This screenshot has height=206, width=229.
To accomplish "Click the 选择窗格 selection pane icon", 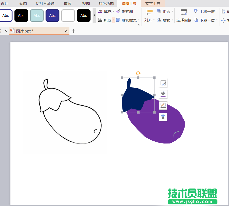I will coord(184,16).
